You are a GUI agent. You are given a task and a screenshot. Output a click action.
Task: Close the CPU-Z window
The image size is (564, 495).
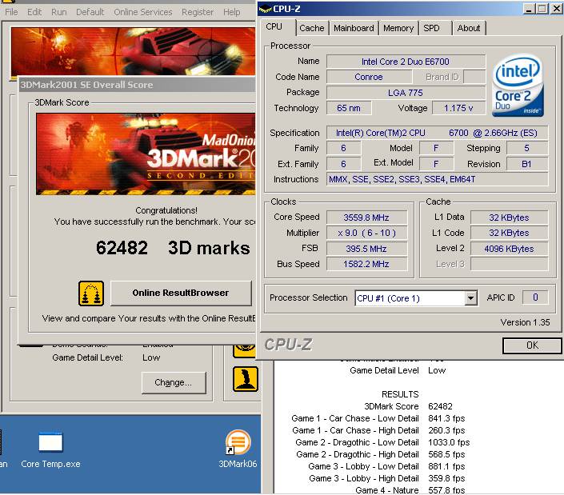556,9
